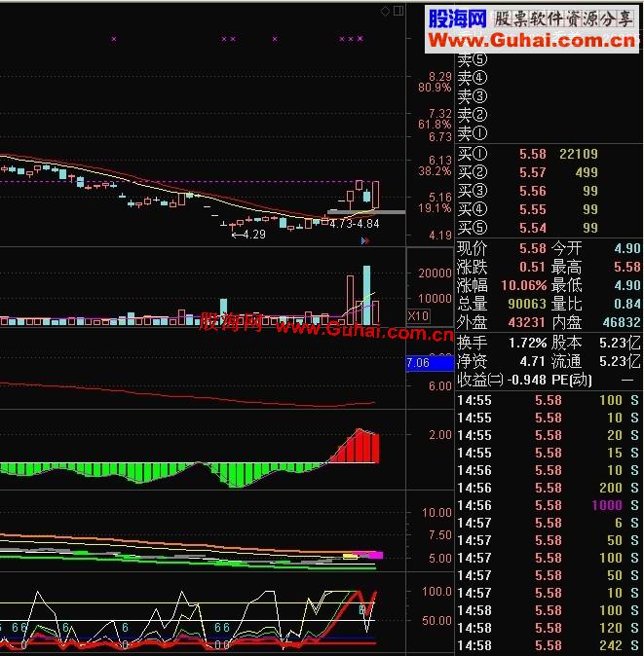
Task: Click the X10 volume scale box
Action: pos(418,316)
